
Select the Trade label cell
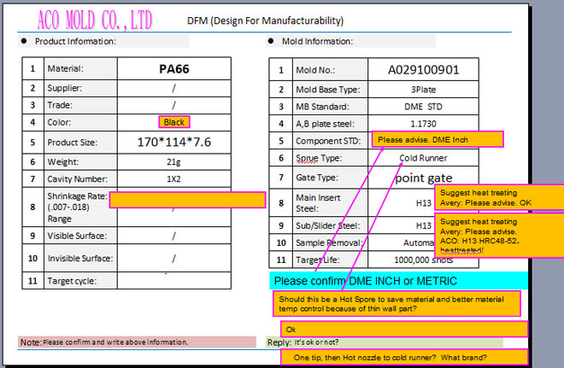pyautogui.click(x=80, y=105)
